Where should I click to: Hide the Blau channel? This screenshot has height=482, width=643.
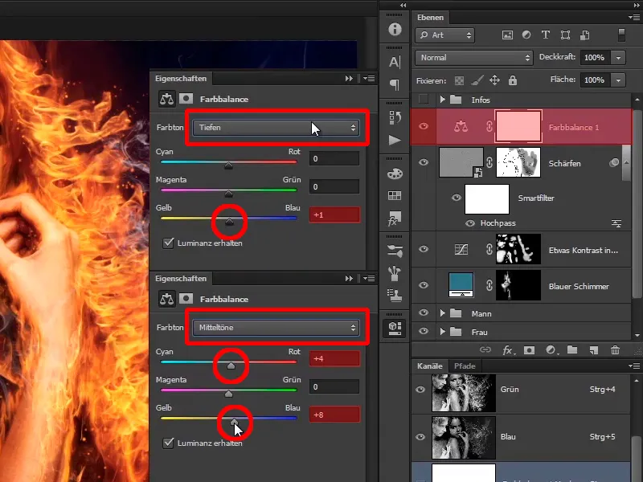coord(420,437)
